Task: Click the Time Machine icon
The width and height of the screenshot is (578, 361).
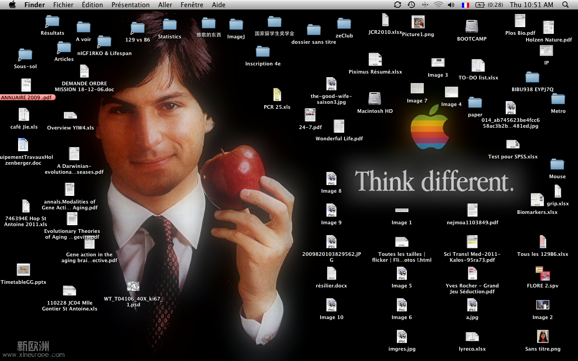Action: pyautogui.click(x=411, y=5)
